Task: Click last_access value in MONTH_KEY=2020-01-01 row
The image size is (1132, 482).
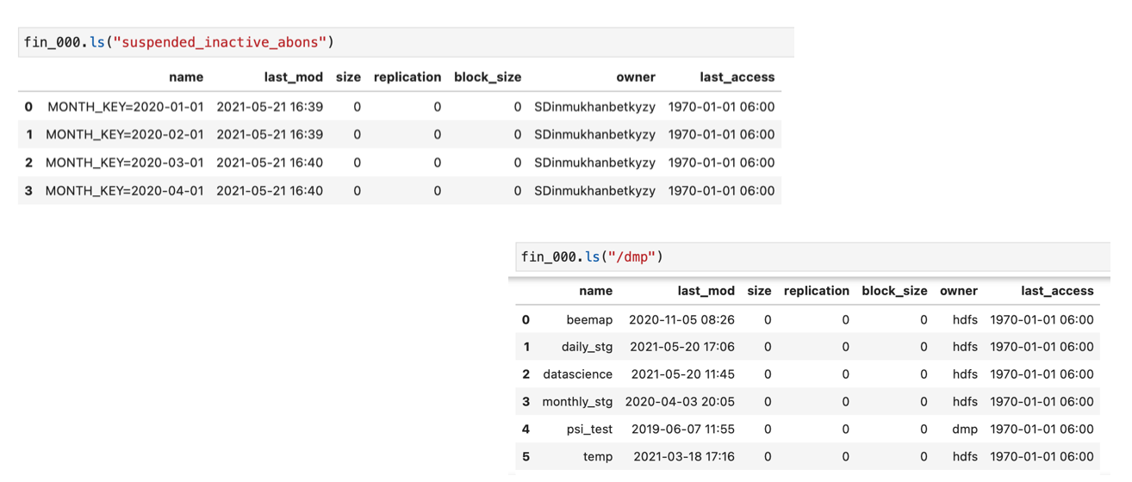Action: coord(722,107)
